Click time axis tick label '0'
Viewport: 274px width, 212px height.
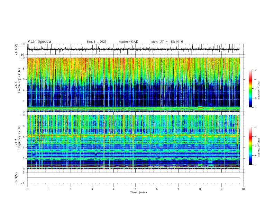27,189
